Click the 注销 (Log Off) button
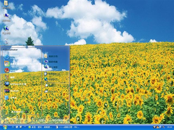This screenshot has width=174, height=130. (42, 120)
